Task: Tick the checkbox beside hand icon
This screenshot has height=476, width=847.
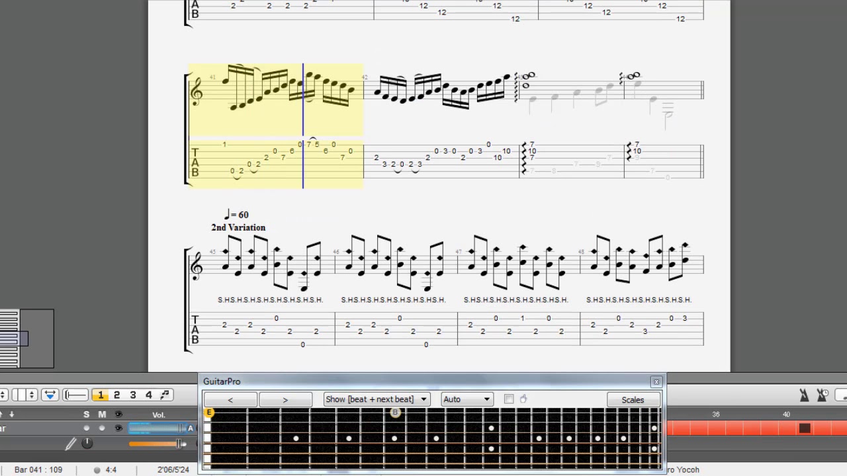Action: pyautogui.click(x=509, y=399)
